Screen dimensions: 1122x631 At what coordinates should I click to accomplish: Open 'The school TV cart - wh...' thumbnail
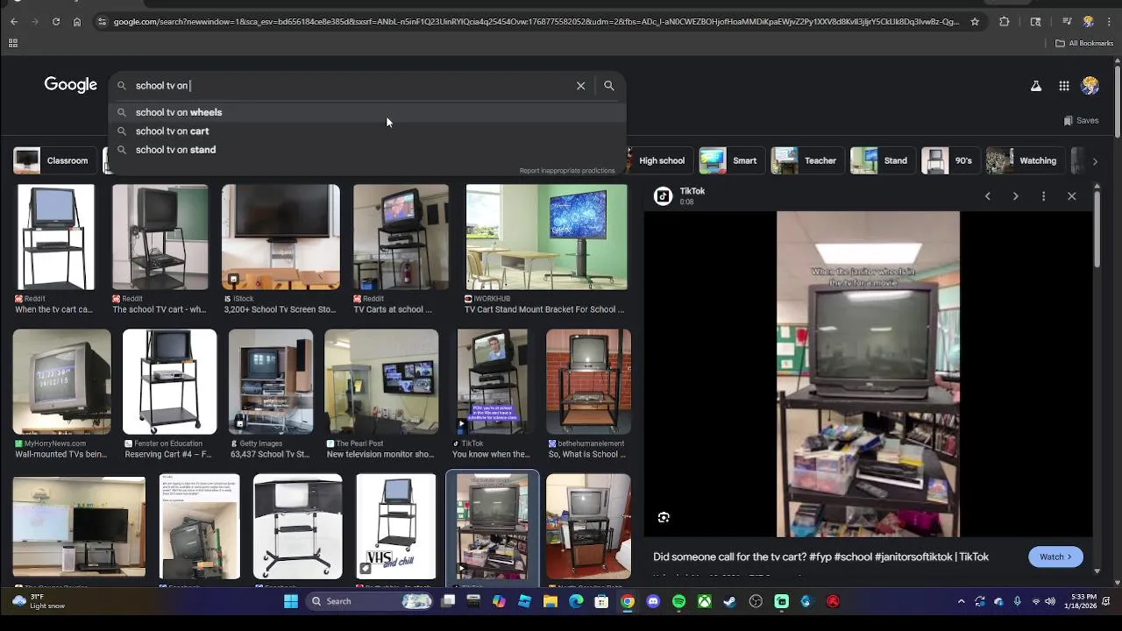click(160, 237)
